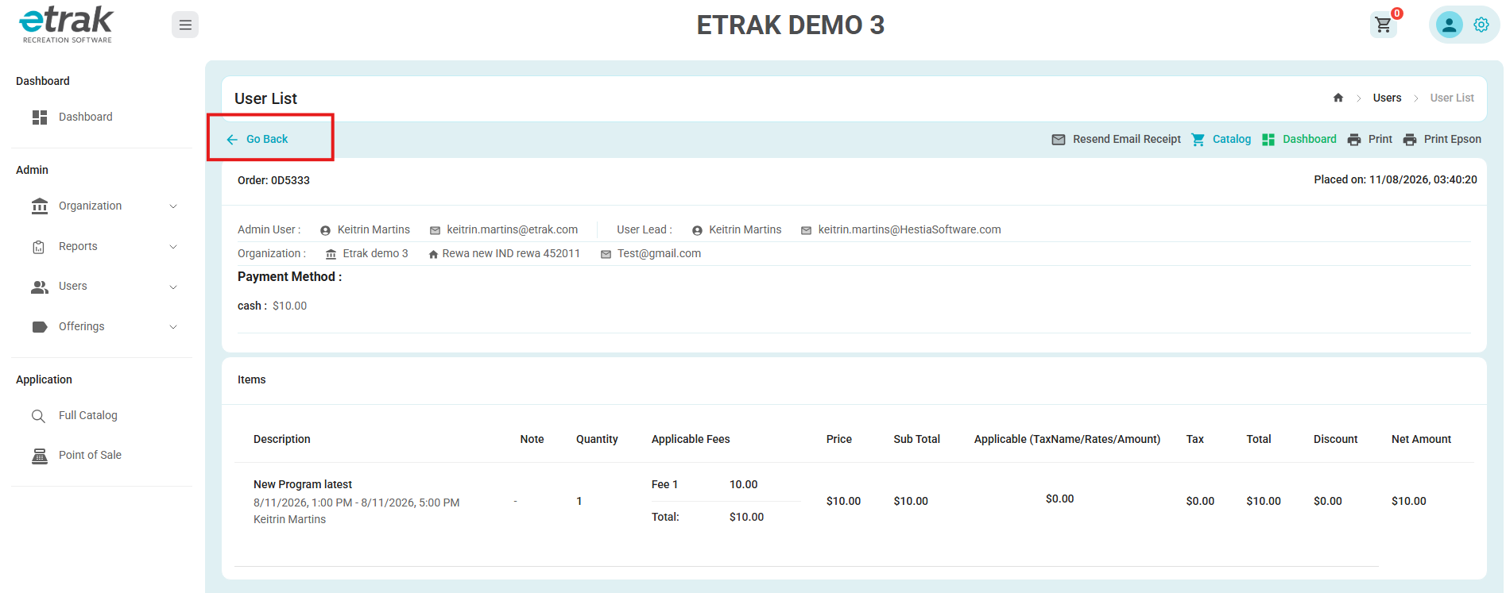This screenshot has width=1506, height=593.
Task: Open Point of Sale menu item
Action: coord(90,456)
